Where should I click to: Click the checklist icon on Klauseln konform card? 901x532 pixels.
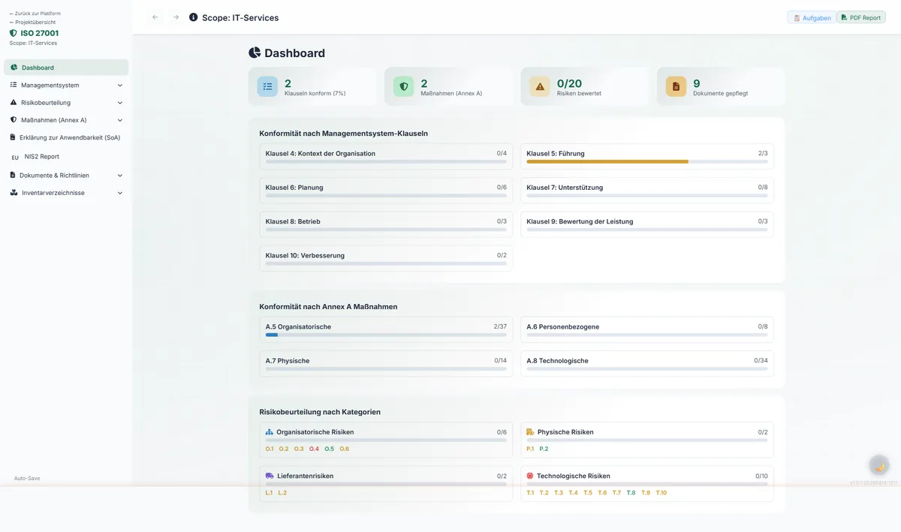pos(267,87)
